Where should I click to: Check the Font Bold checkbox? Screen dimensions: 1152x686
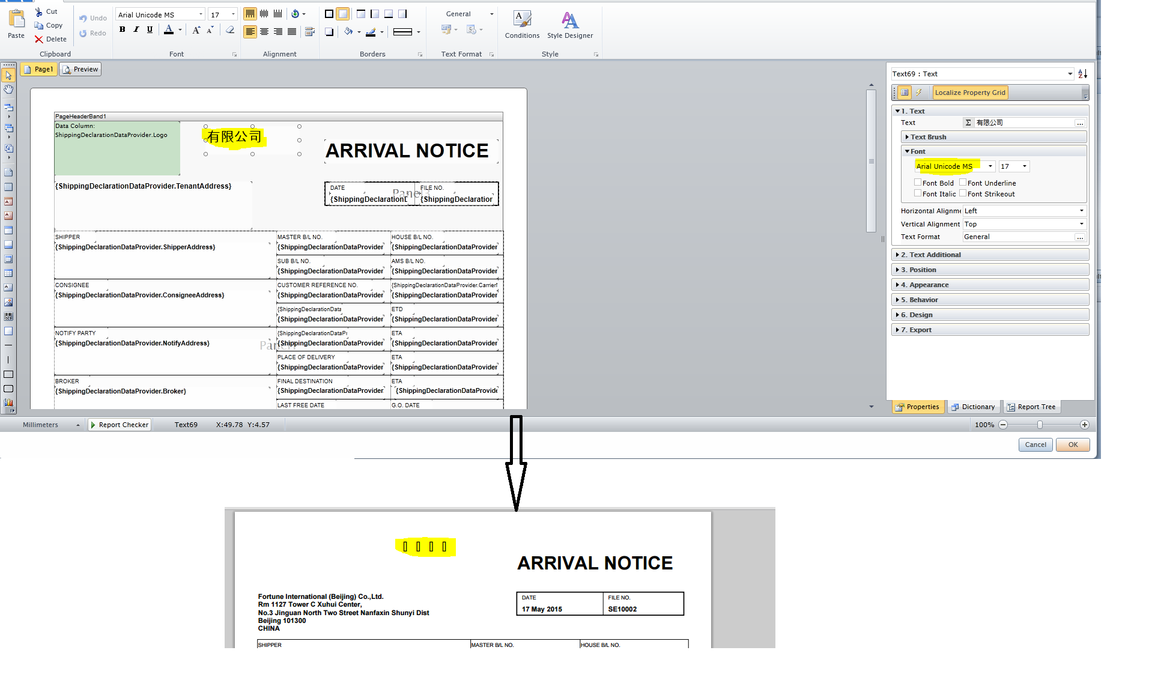(918, 182)
